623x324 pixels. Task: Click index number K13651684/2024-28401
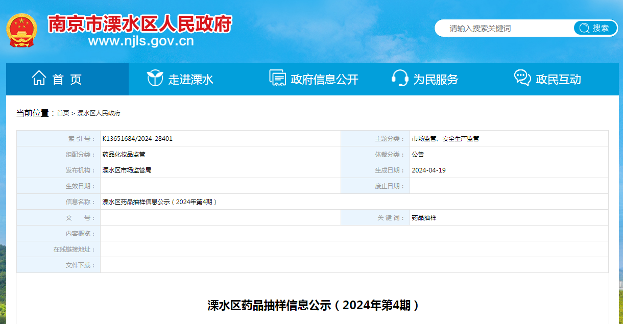coord(137,139)
